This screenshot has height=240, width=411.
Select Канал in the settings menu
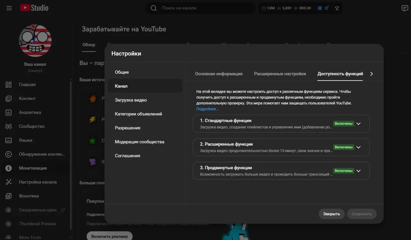[145, 86]
